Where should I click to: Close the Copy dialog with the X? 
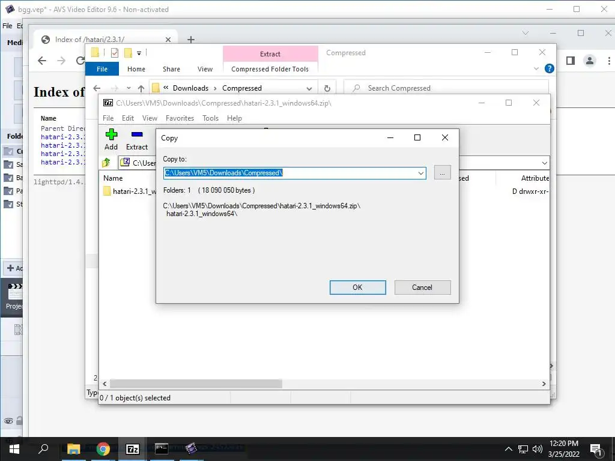(445, 137)
